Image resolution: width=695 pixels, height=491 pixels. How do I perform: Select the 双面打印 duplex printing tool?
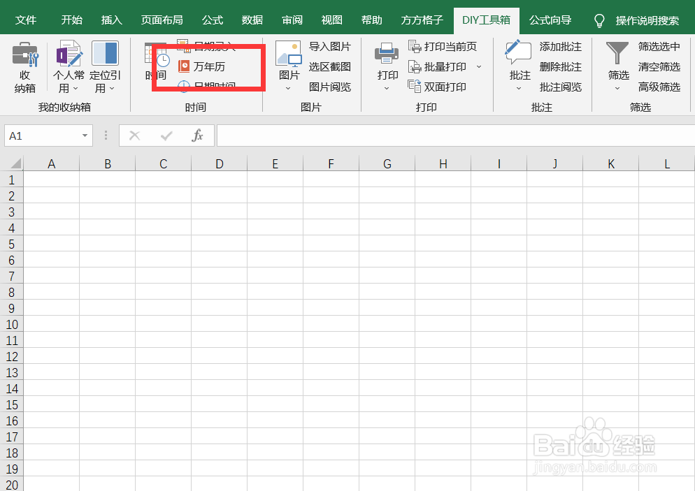(x=441, y=87)
